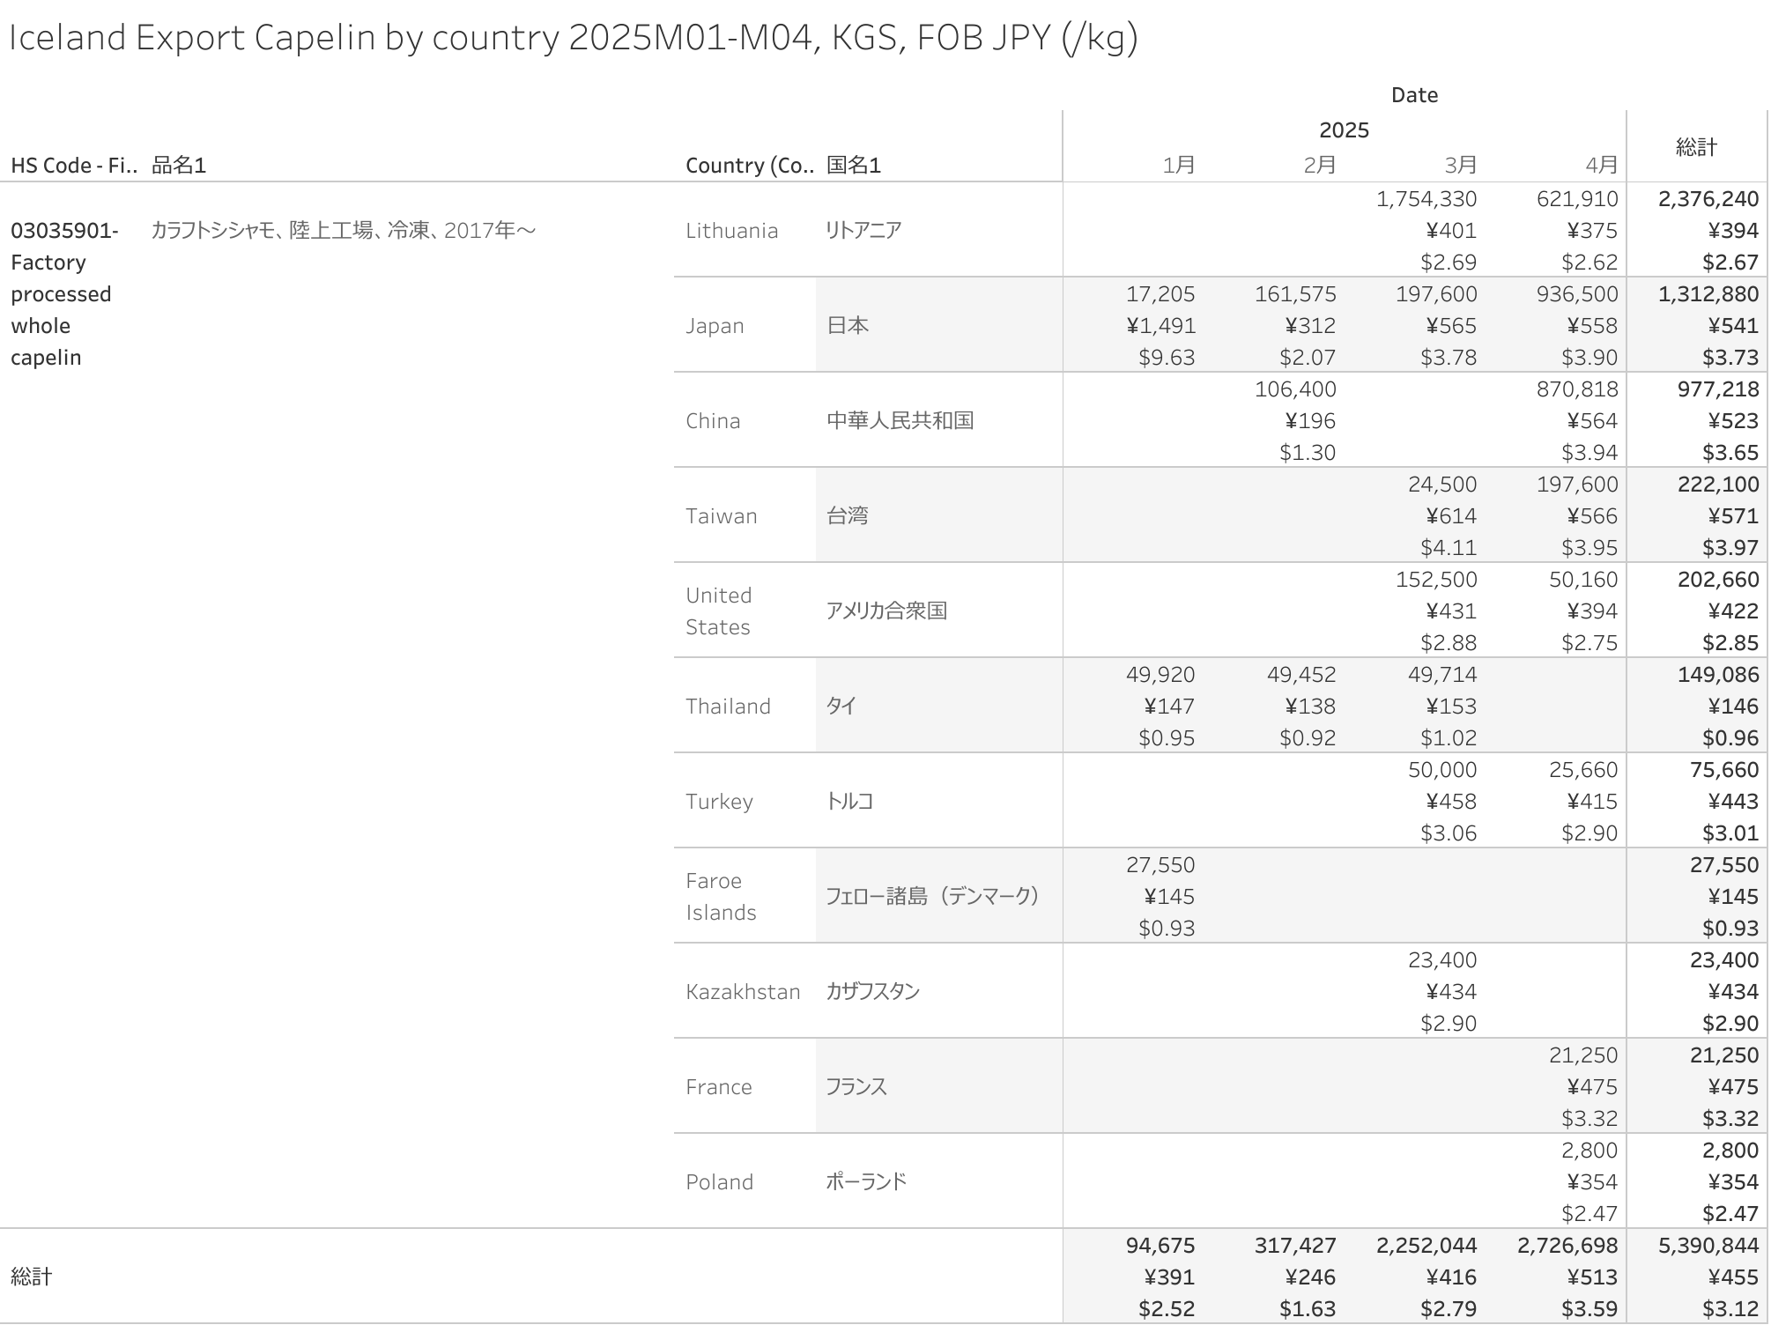The height and width of the screenshot is (1325, 1771).
Task: Select the Kazakhstan country label
Action: (x=743, y=992)
